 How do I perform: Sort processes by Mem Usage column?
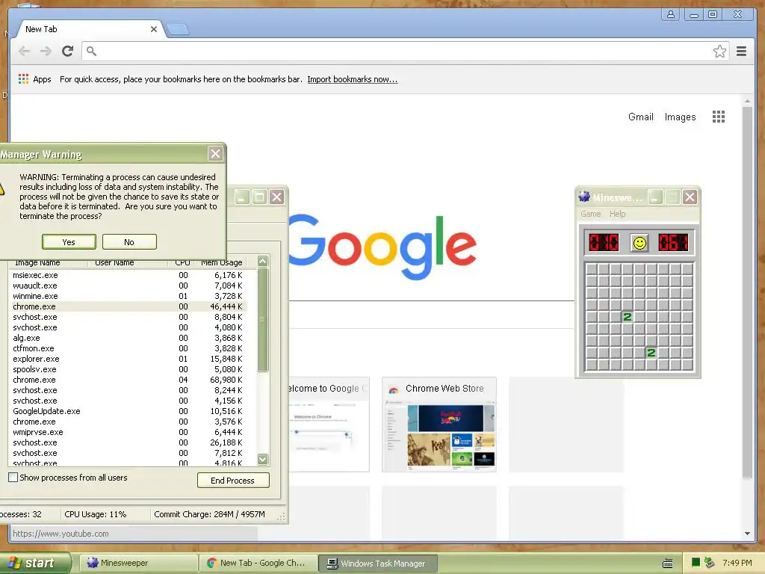(221, 262)
